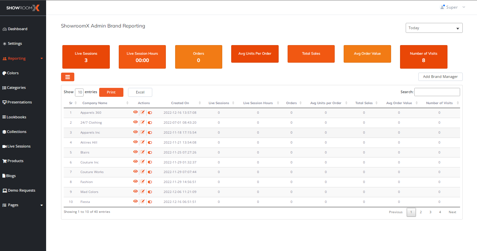Click the edit icon for Fiesta
Image resolution: width=477 pixels, height=251 pixels.
[143, 202]
